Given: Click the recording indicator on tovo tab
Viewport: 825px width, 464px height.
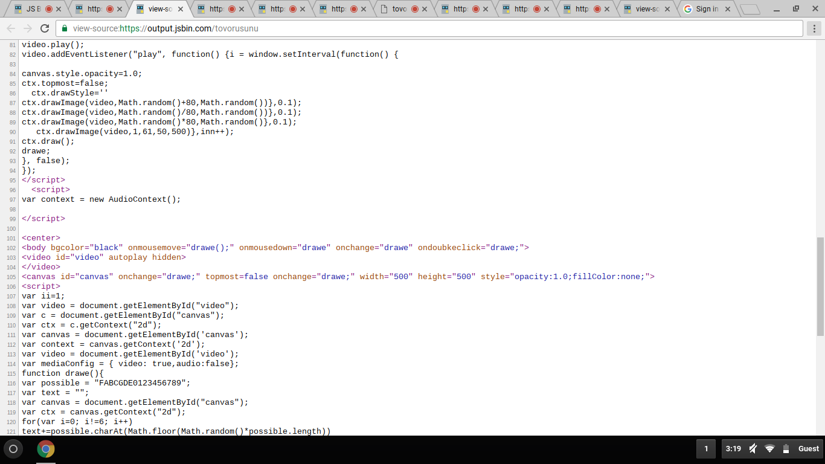Looking at the screenshot, I should 415,9.
